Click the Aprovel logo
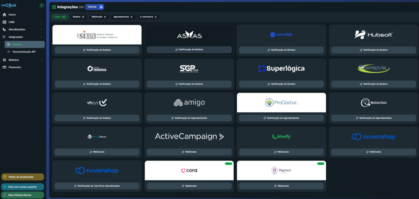This screenshot has height=199, width=419. (374, 68)
